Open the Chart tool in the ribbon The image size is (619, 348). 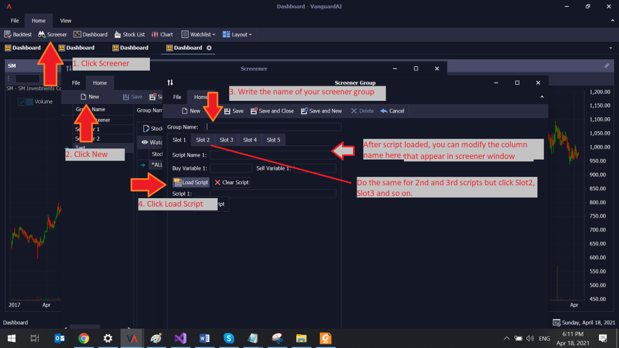tap(162, 34)
